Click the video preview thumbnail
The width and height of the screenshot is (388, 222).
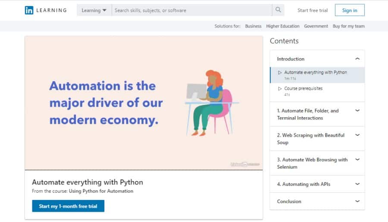[144, 103]
